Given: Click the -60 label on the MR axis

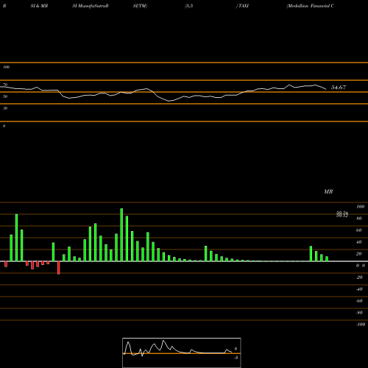Looking at the screenshot, I should tap(359, 301).
